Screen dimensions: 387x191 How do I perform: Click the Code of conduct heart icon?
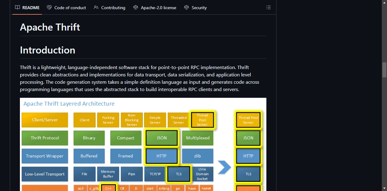coord(49,7)
